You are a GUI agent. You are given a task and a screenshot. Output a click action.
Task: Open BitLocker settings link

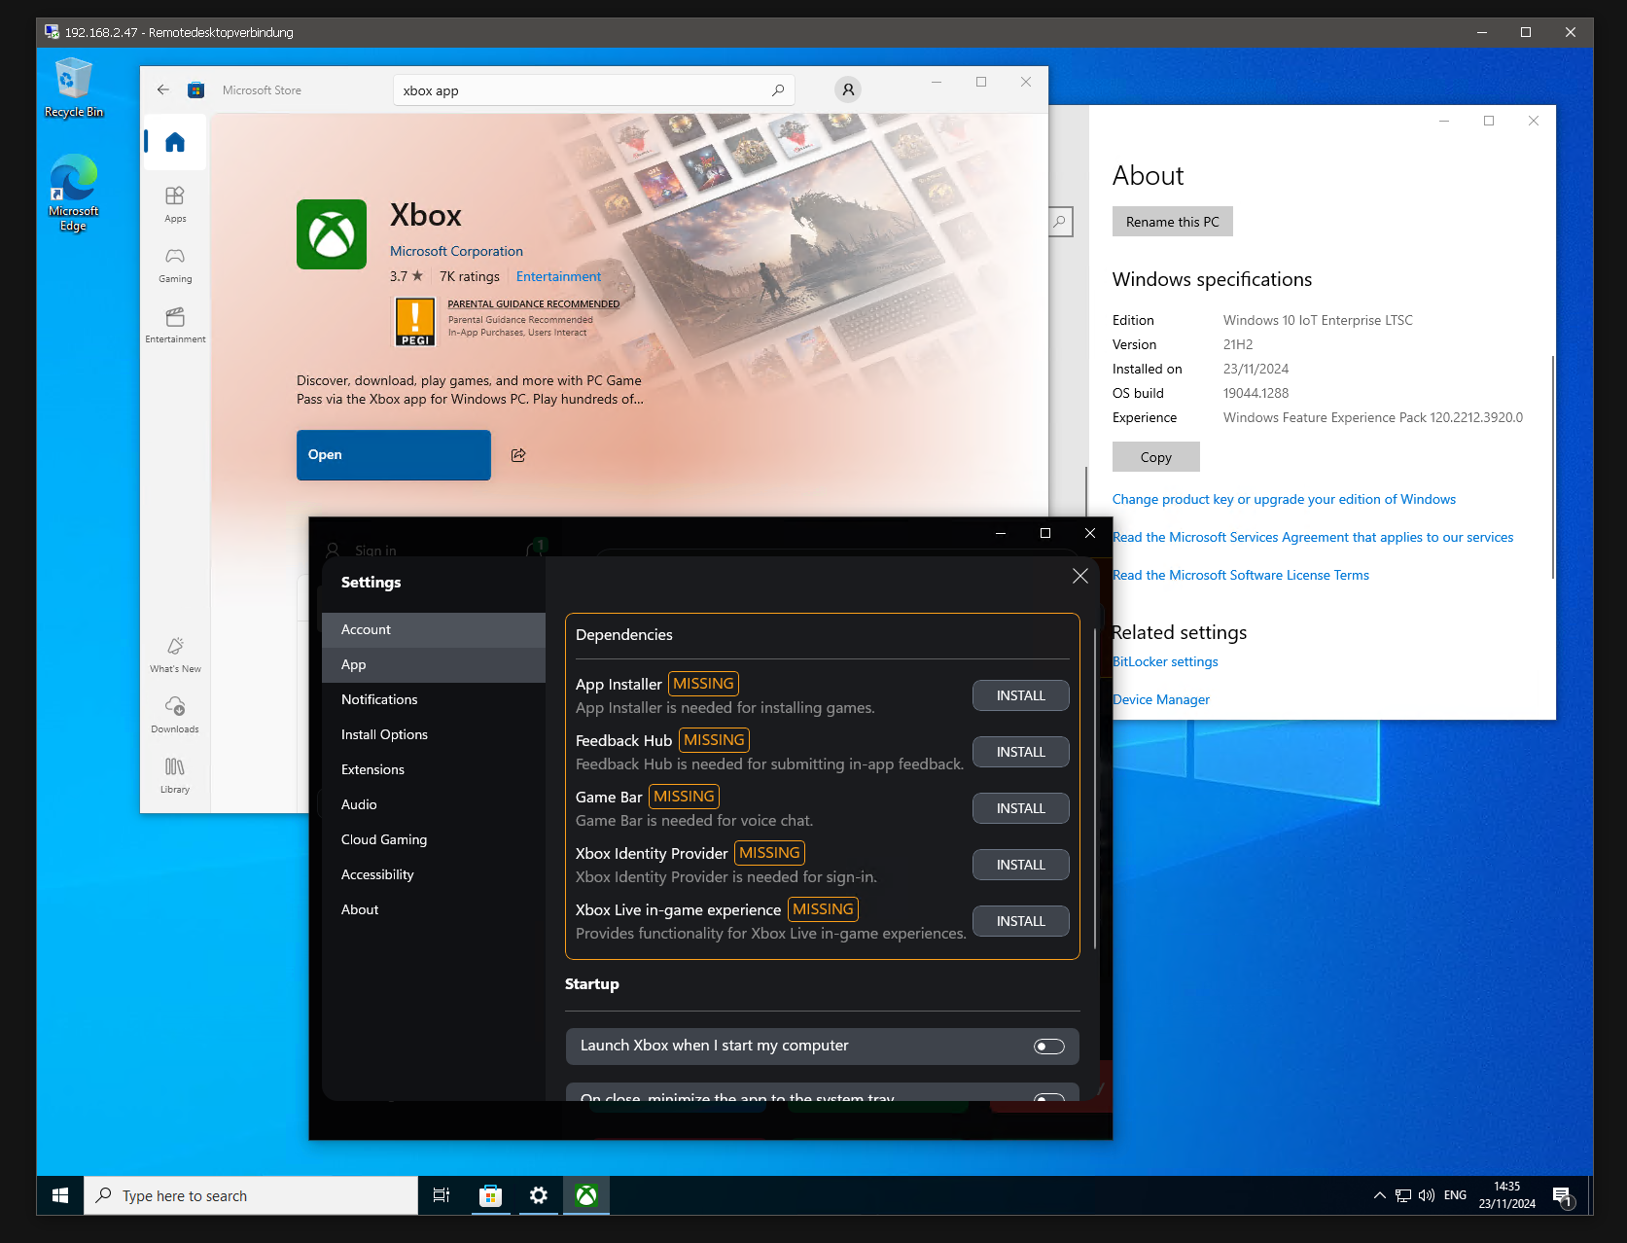(x=1165, y=662)
